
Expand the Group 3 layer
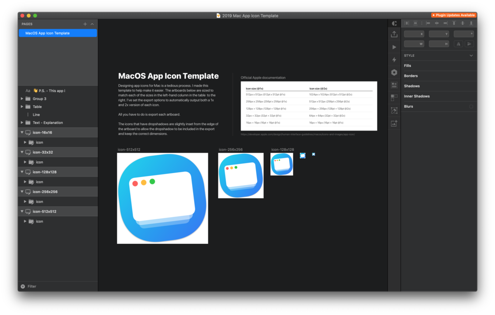22,99
